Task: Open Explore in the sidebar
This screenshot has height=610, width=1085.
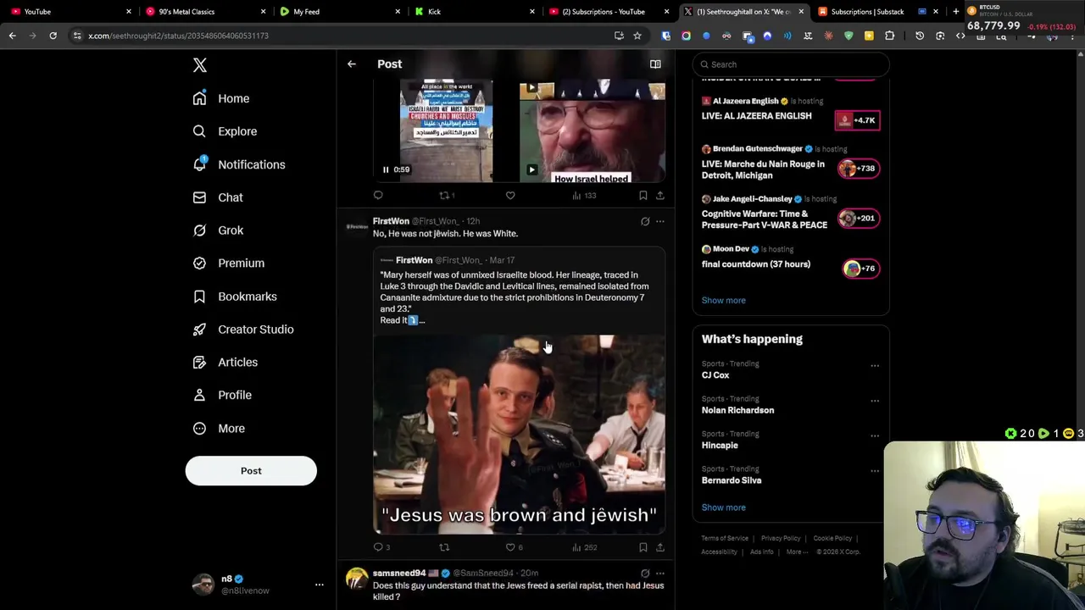Action: [x=225, y=131]
